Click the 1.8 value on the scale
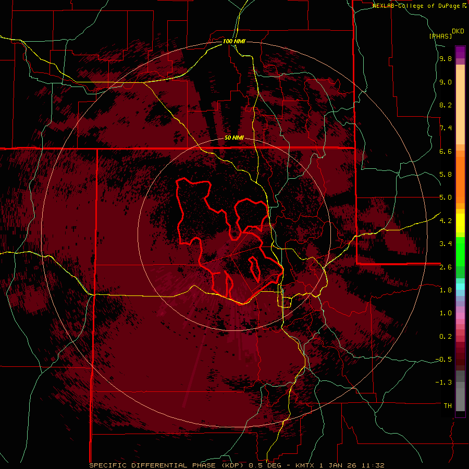This screenshot has width=469, height=469. pyautogui.click(x=446, y=290)
